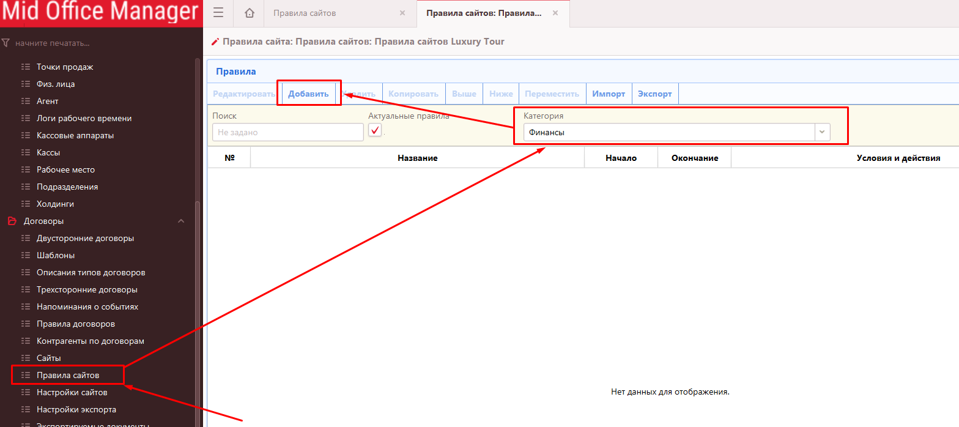Viewport: 959px width, 427px height.
Task: Collapse the Договоры section chevron
Action: click(181, 221)
